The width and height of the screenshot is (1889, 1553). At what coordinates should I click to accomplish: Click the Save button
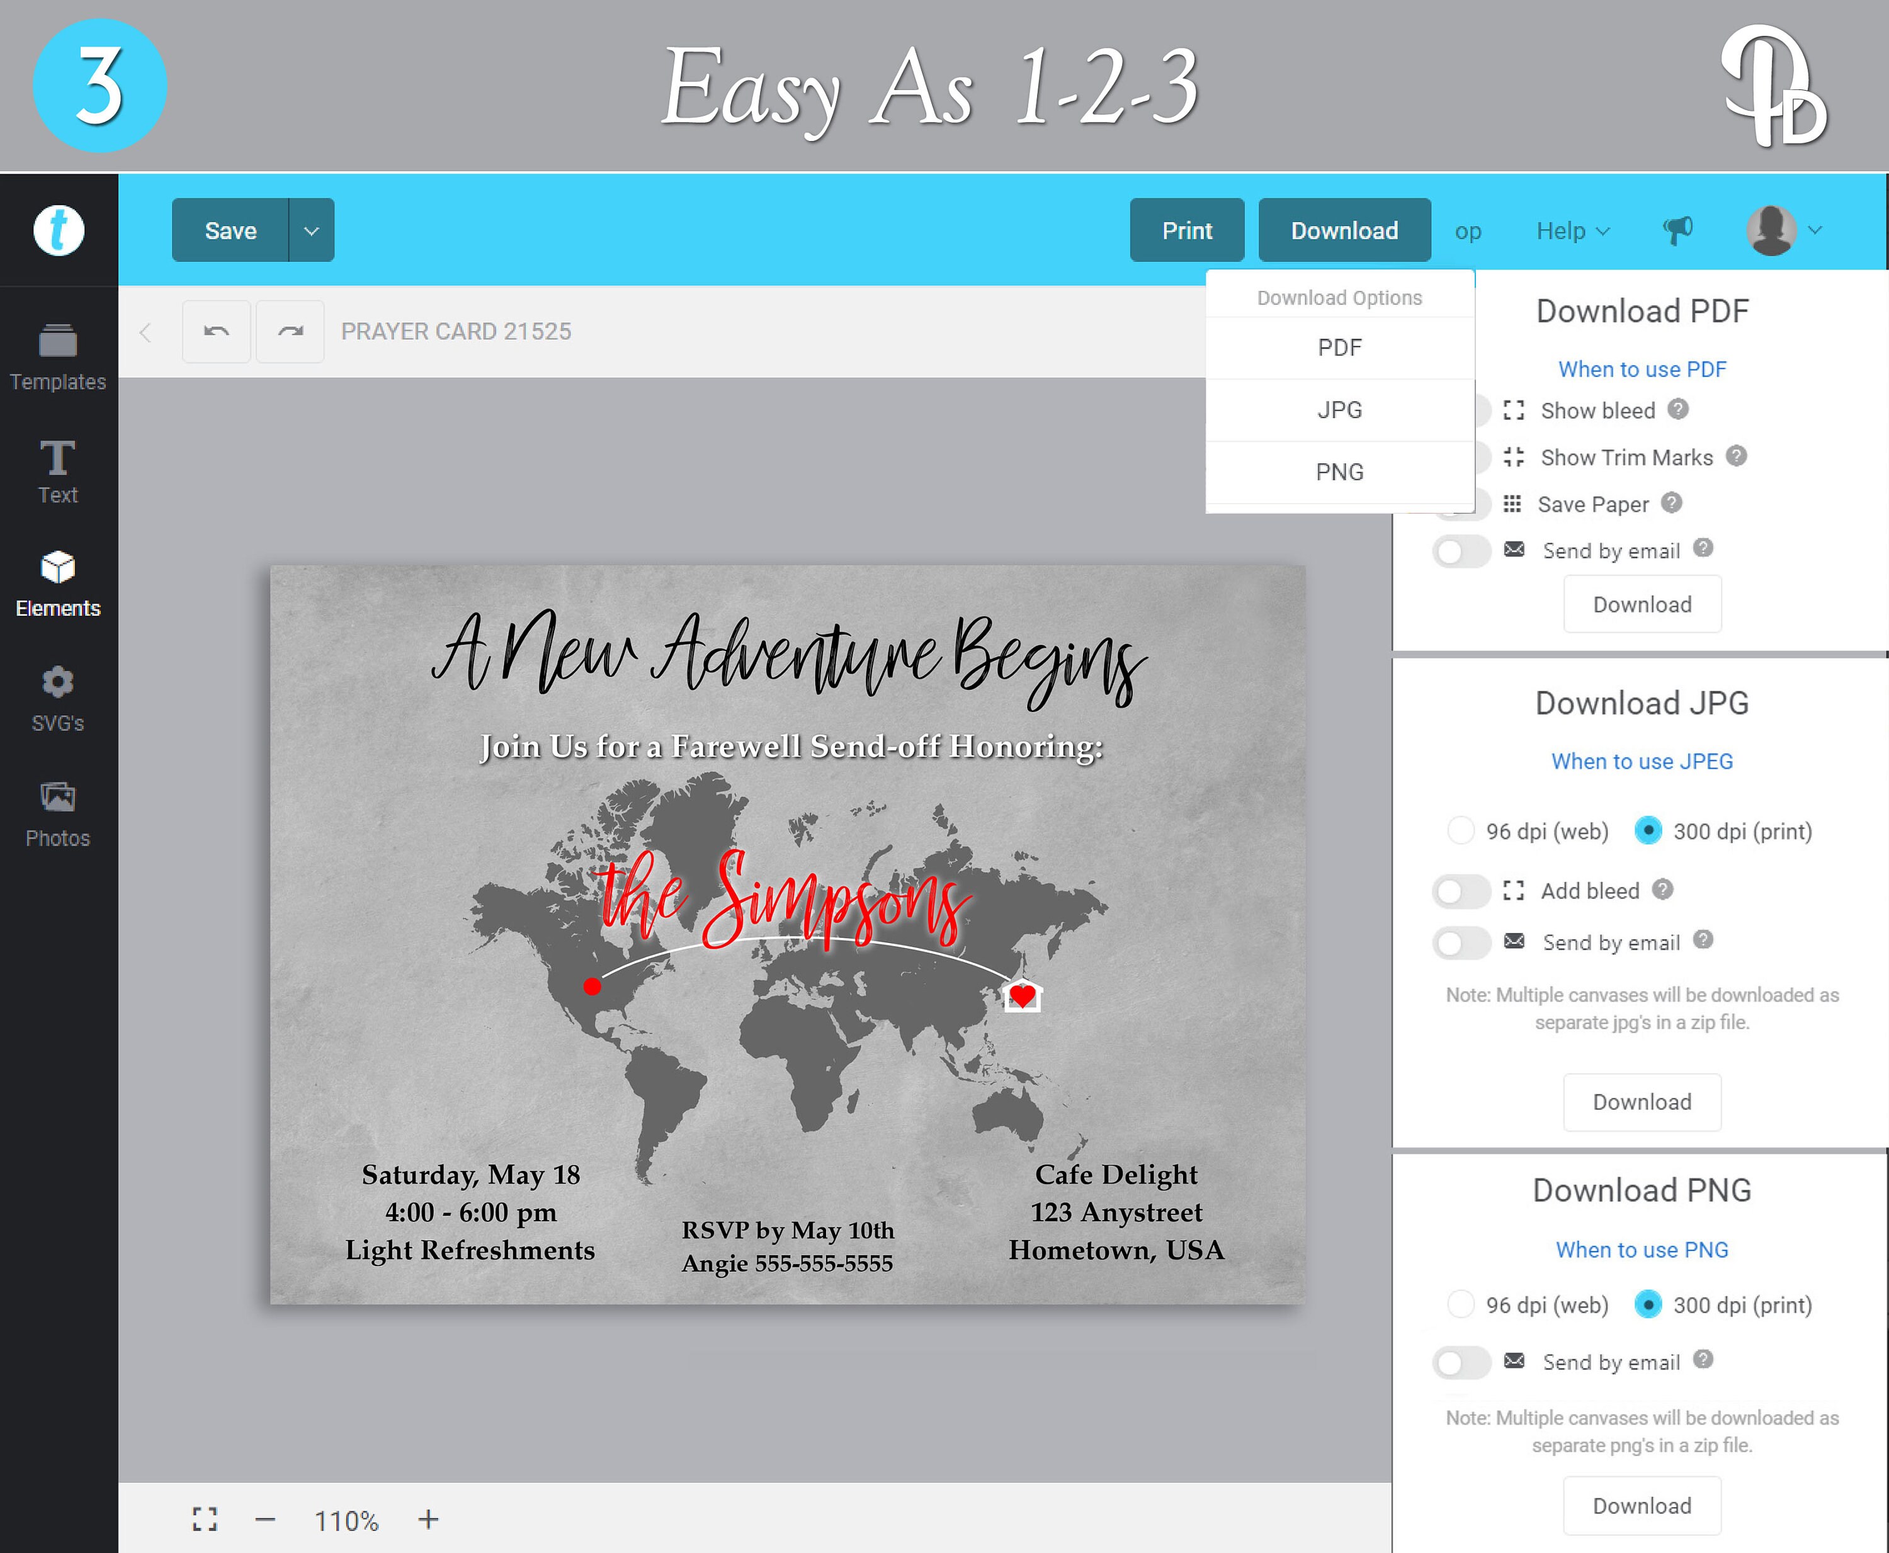(231, 231)
